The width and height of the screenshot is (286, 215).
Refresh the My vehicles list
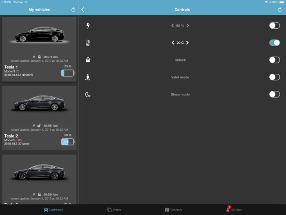(x=73, y=10)
